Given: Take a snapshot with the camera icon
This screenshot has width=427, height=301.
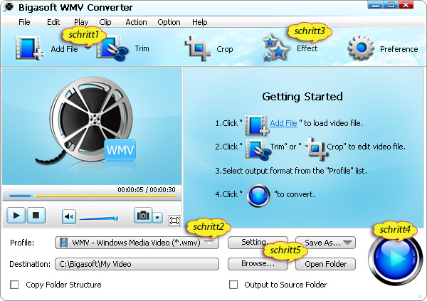Looking at the screenshot, I should [x=143, y=216].
